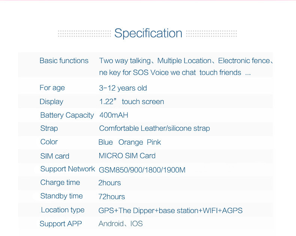Click the Basic functions label
296x236 pixels.
pos(64,61)
